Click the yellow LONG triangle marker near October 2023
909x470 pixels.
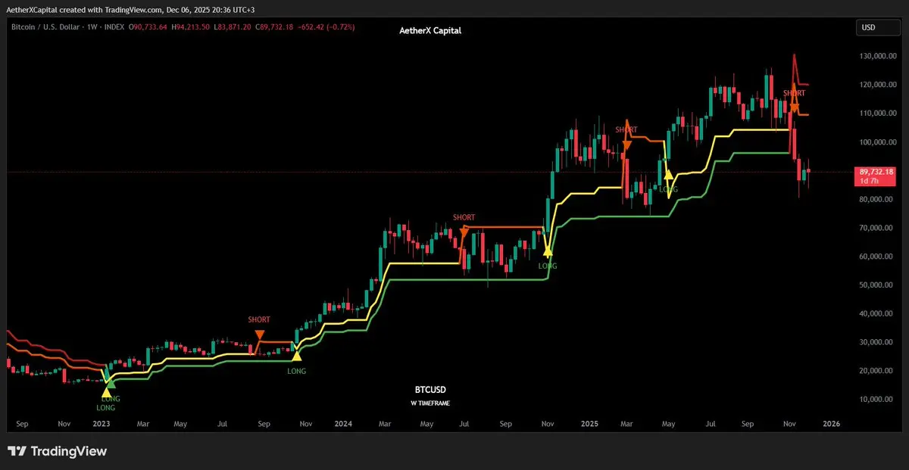(x=297, y=355)
